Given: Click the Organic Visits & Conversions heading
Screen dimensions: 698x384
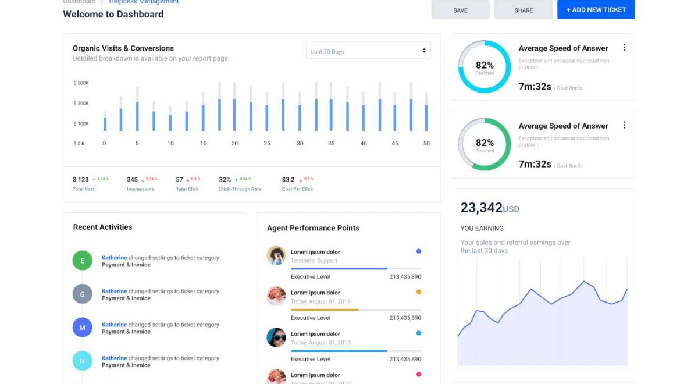Looking at the screenshot, I should (123, 48).
